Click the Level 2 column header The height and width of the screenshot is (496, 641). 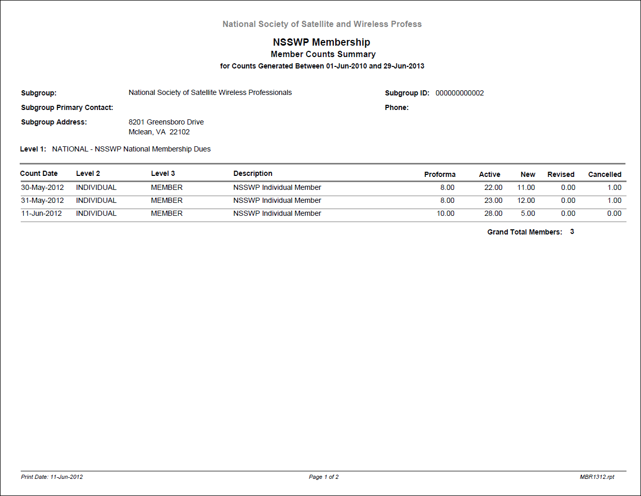(x=88, y=174)
